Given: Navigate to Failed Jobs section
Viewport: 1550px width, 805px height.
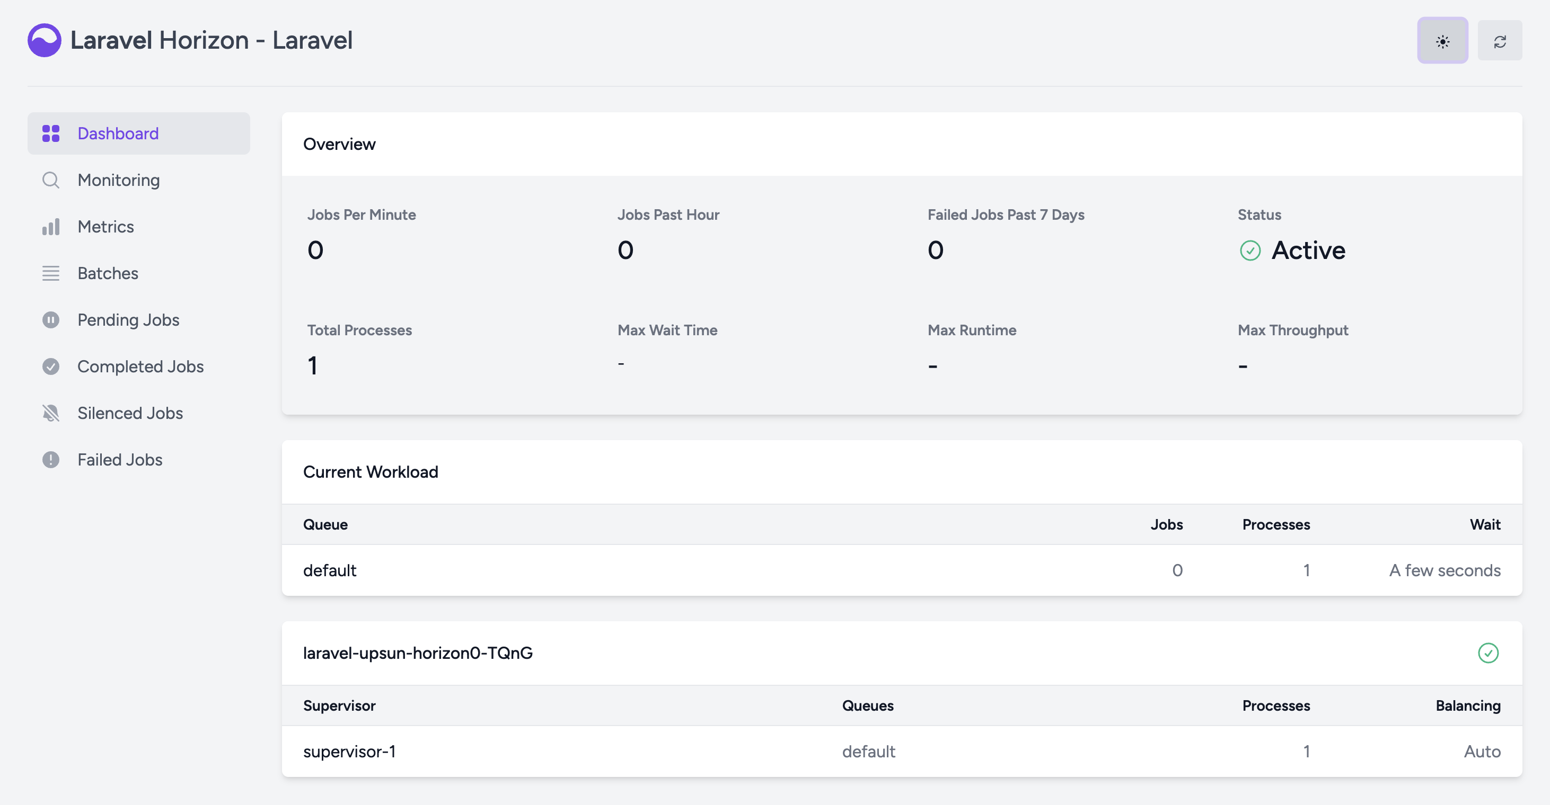Looking at the screenshot, I should coord(120,459).
